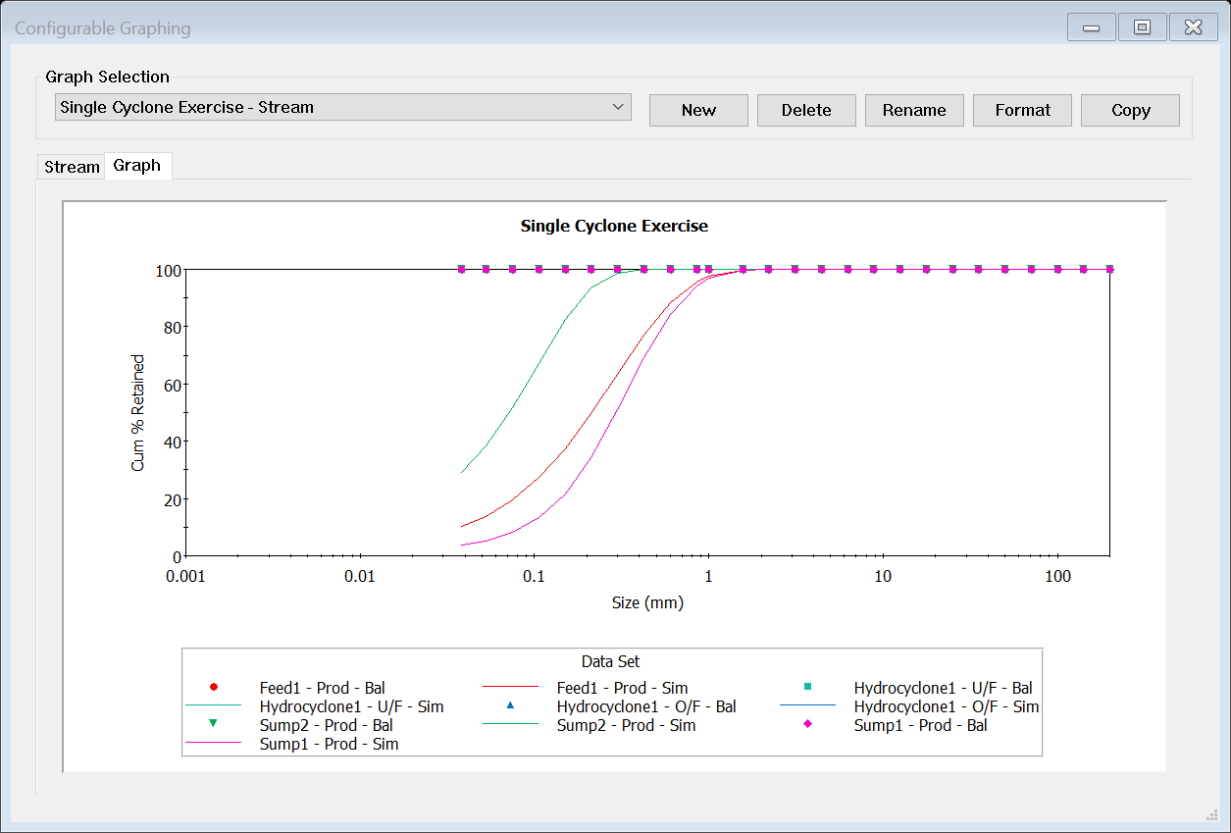Click Rename to rename the graph
This screenshot has height=833, width=1231.
tap(914, 110)
